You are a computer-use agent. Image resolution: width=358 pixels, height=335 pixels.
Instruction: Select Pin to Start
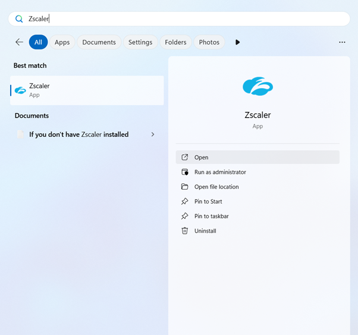coord(257,201)
